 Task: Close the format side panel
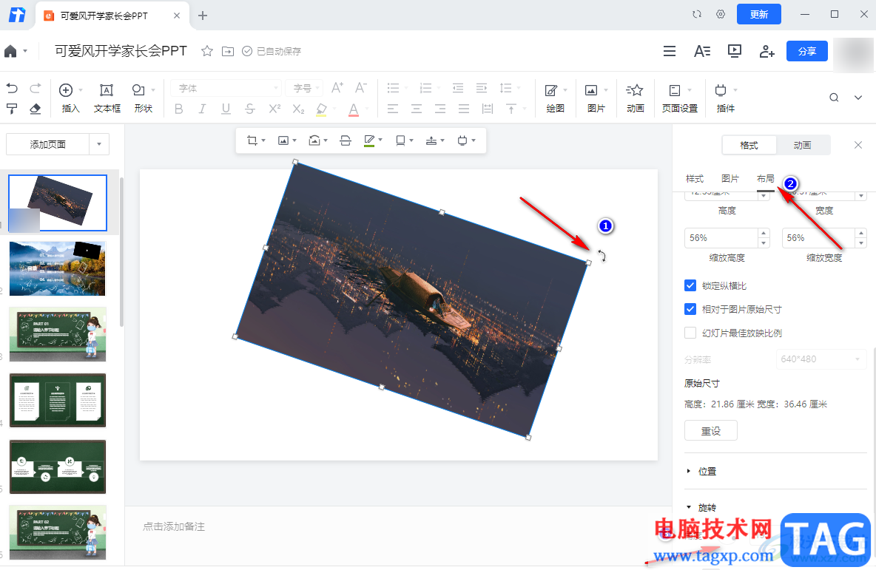(x=858, y=145)
